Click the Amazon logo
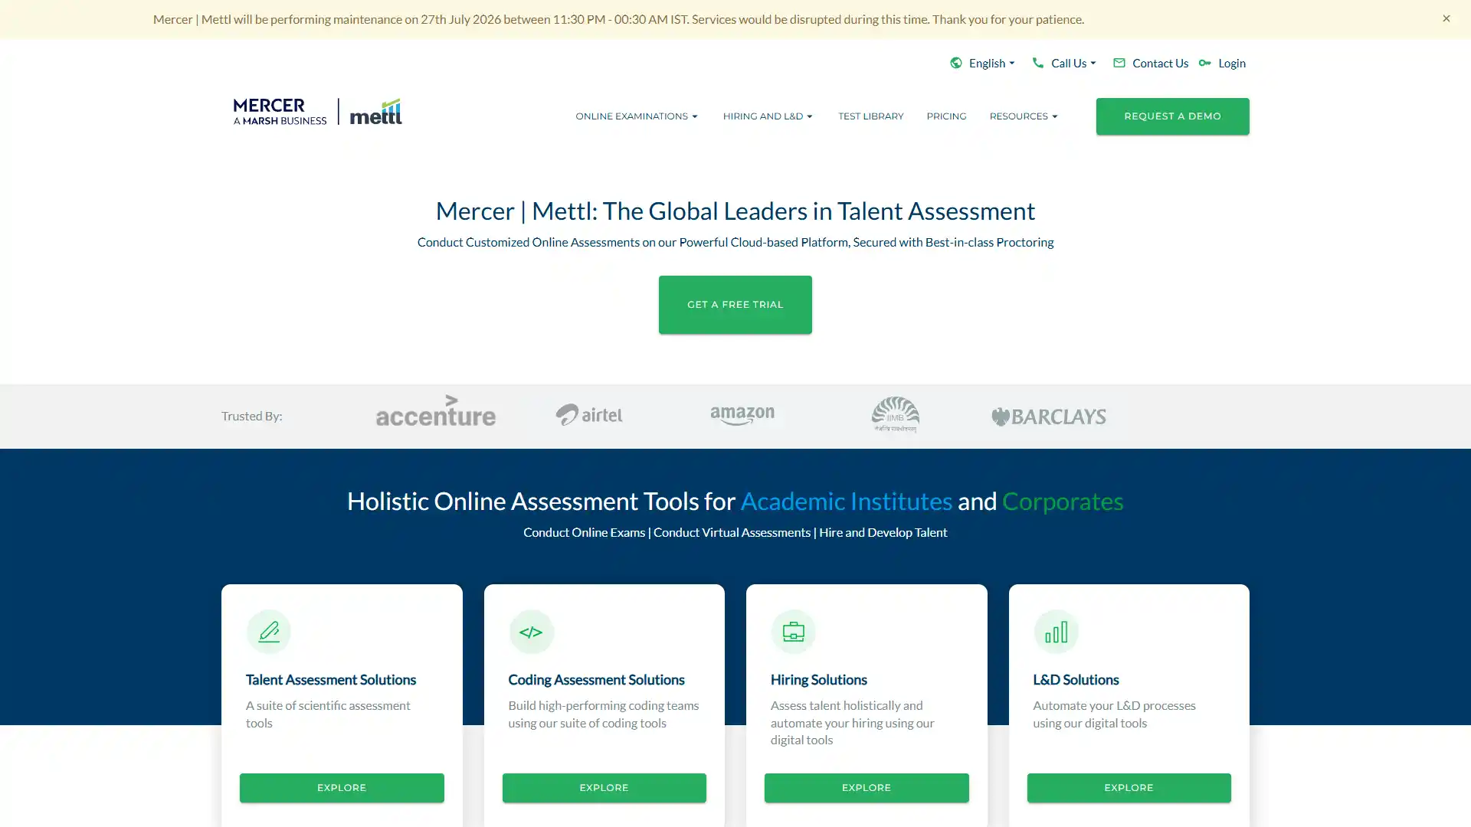 (742, 416)
